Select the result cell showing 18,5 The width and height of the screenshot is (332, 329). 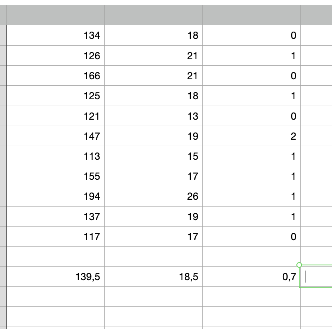pyautogui.click(x=154, y=277)
